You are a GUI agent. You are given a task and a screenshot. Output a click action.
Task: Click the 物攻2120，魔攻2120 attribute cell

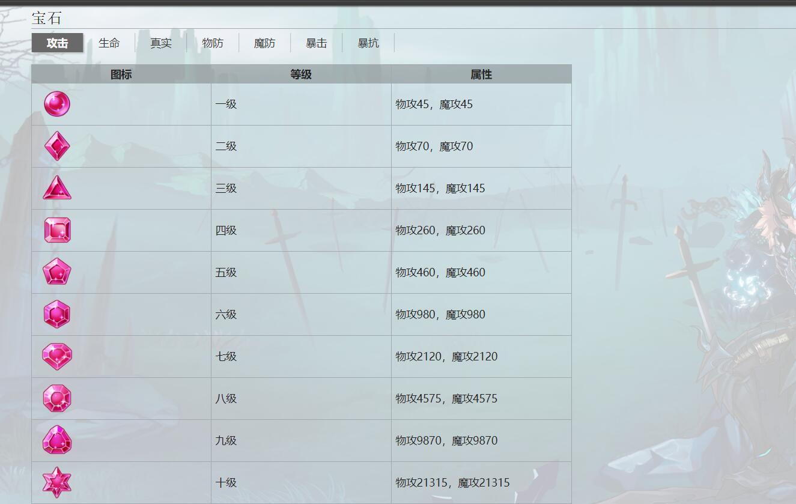481,357
